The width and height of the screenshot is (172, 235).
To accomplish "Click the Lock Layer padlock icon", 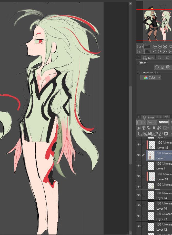I will click(154, 128).
